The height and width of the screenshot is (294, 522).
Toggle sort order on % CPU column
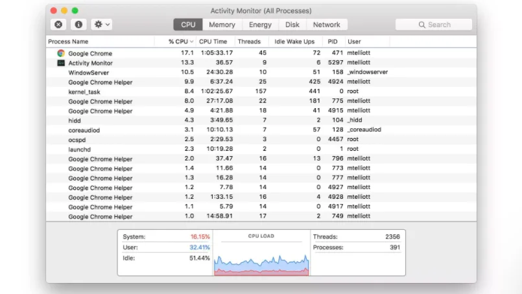180,41
